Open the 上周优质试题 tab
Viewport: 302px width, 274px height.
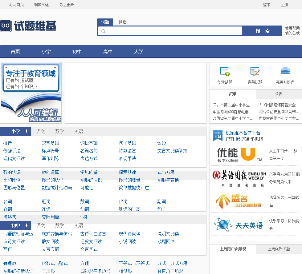pos(279,249)
